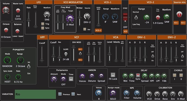
Task: Click the LFO Rate slider
Action: coord(29,19)
